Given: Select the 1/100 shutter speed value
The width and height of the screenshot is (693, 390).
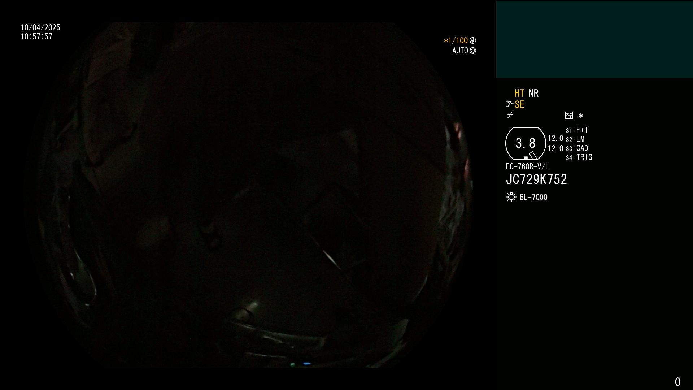Looking at the screenshot, I should click(456, 40).
